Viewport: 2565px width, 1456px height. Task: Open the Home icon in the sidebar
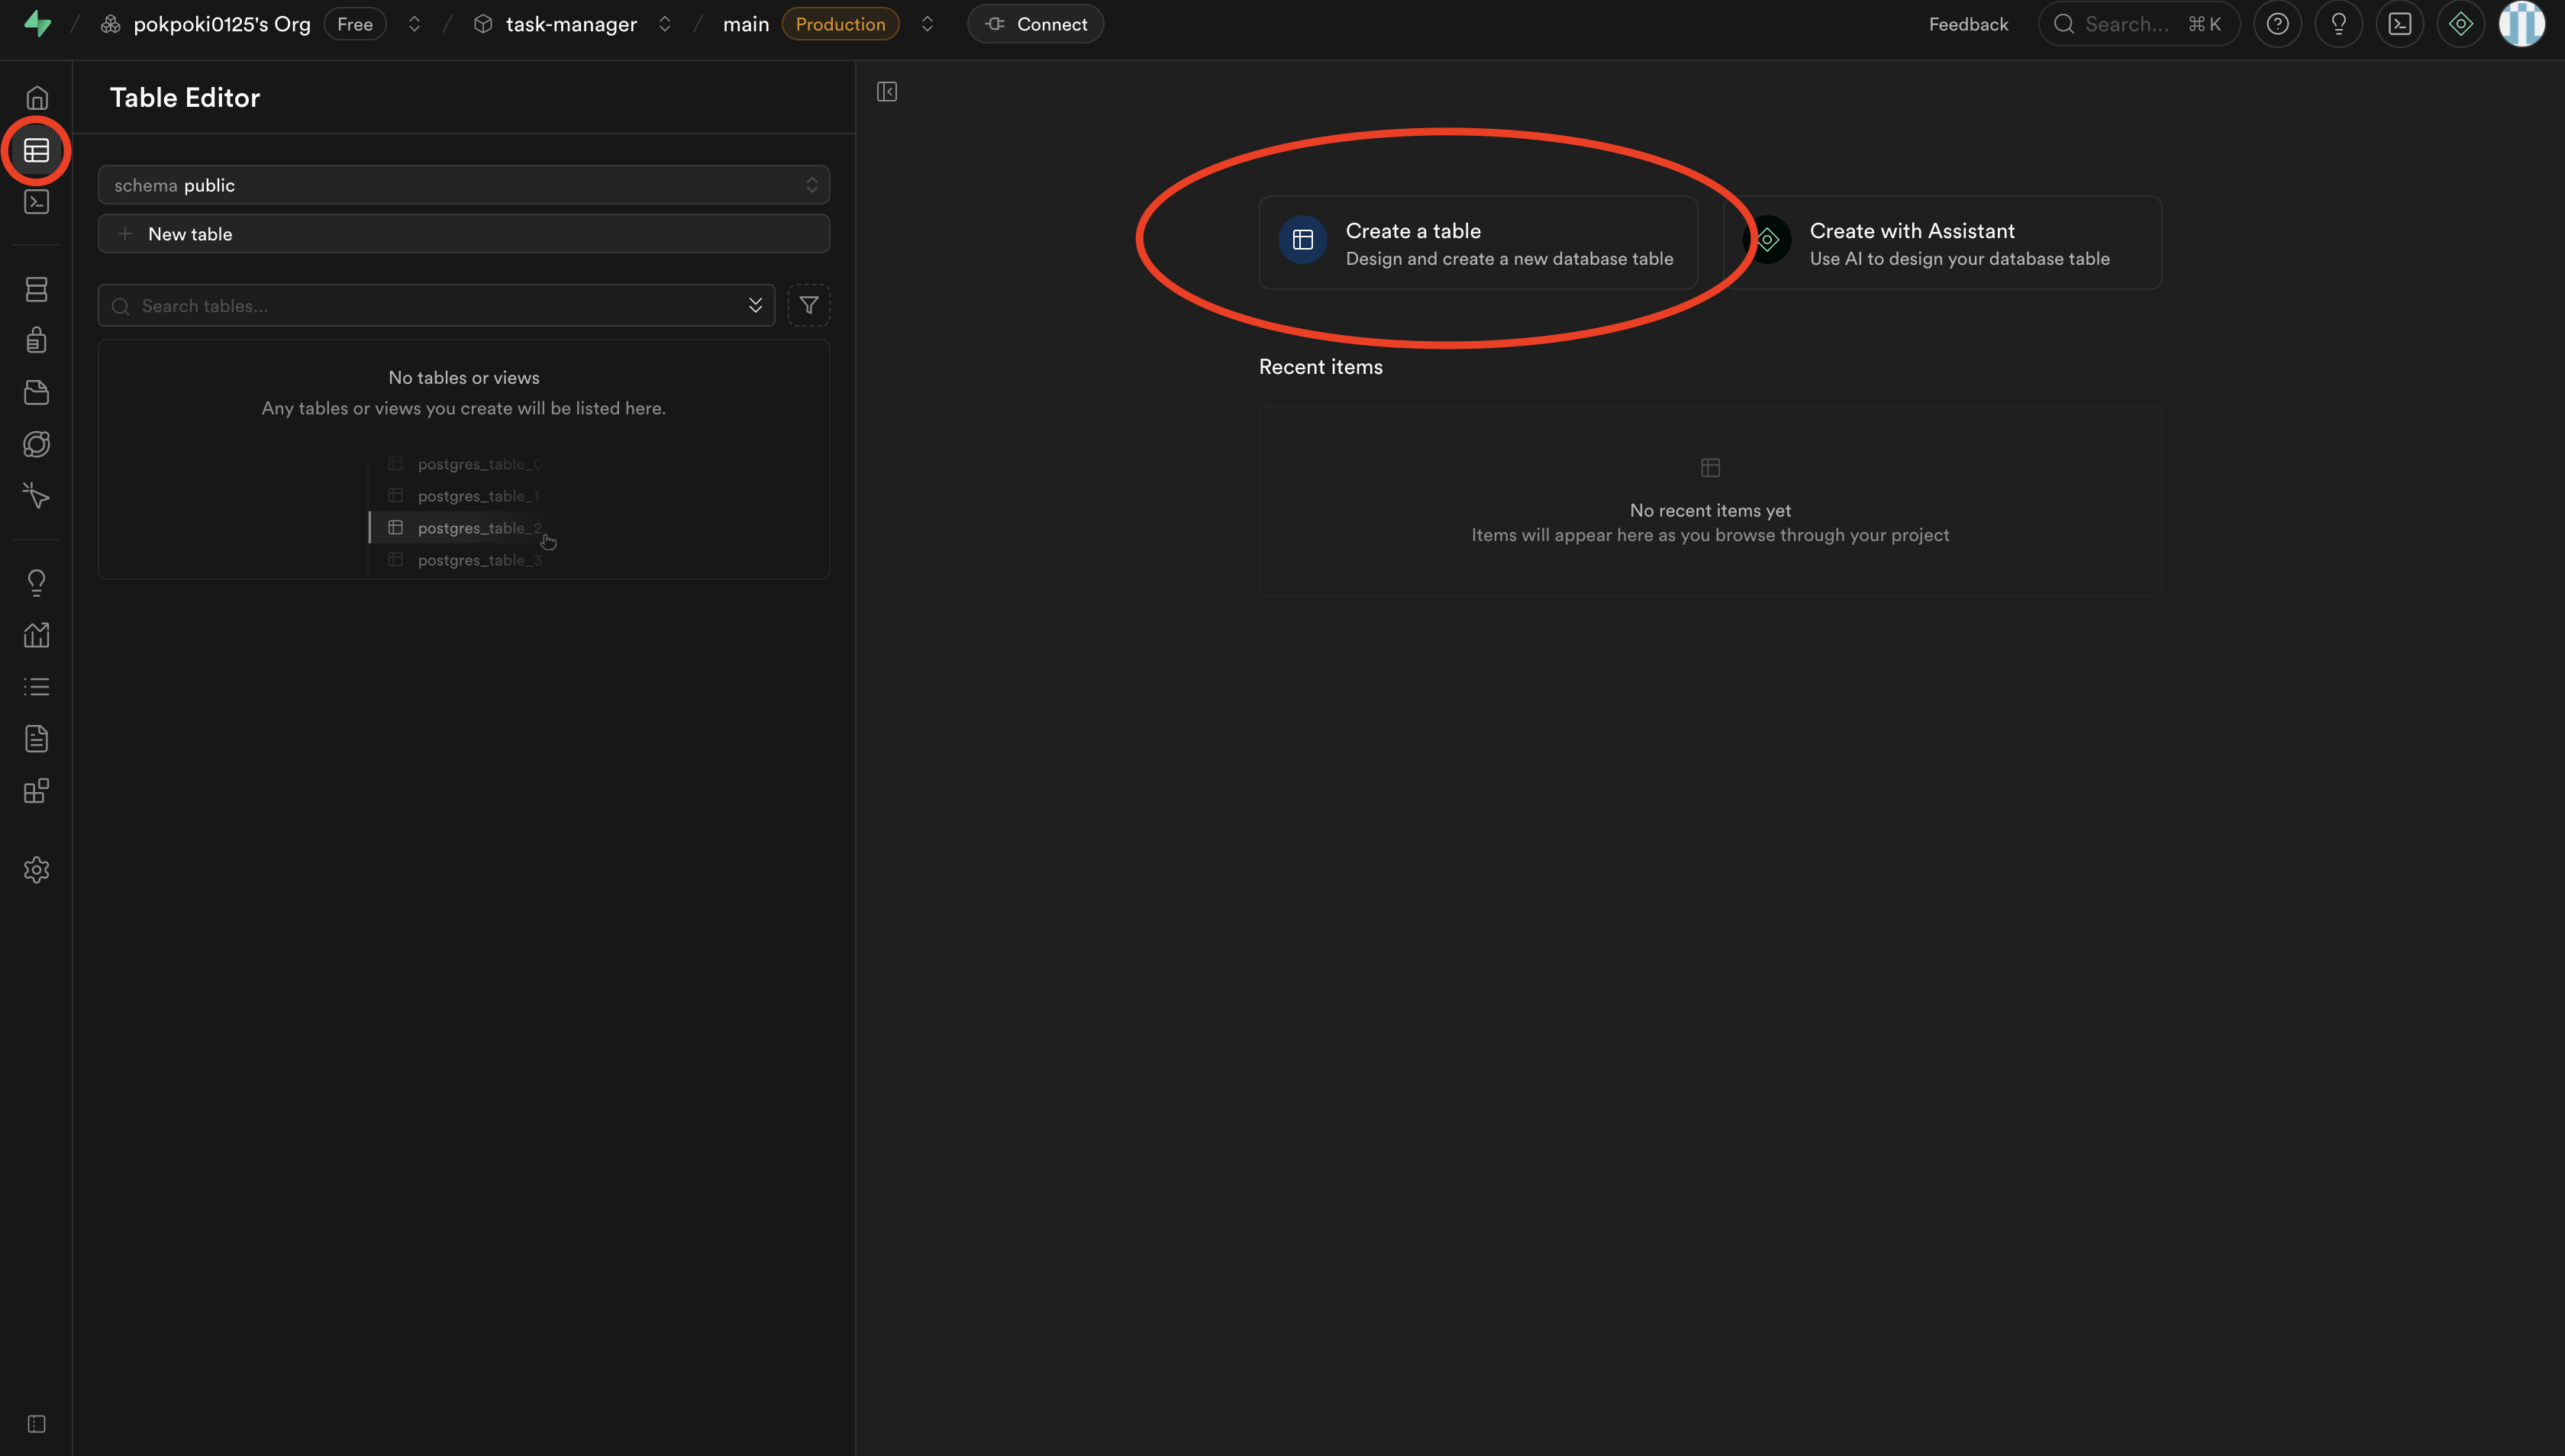click(x=36, y=98)
